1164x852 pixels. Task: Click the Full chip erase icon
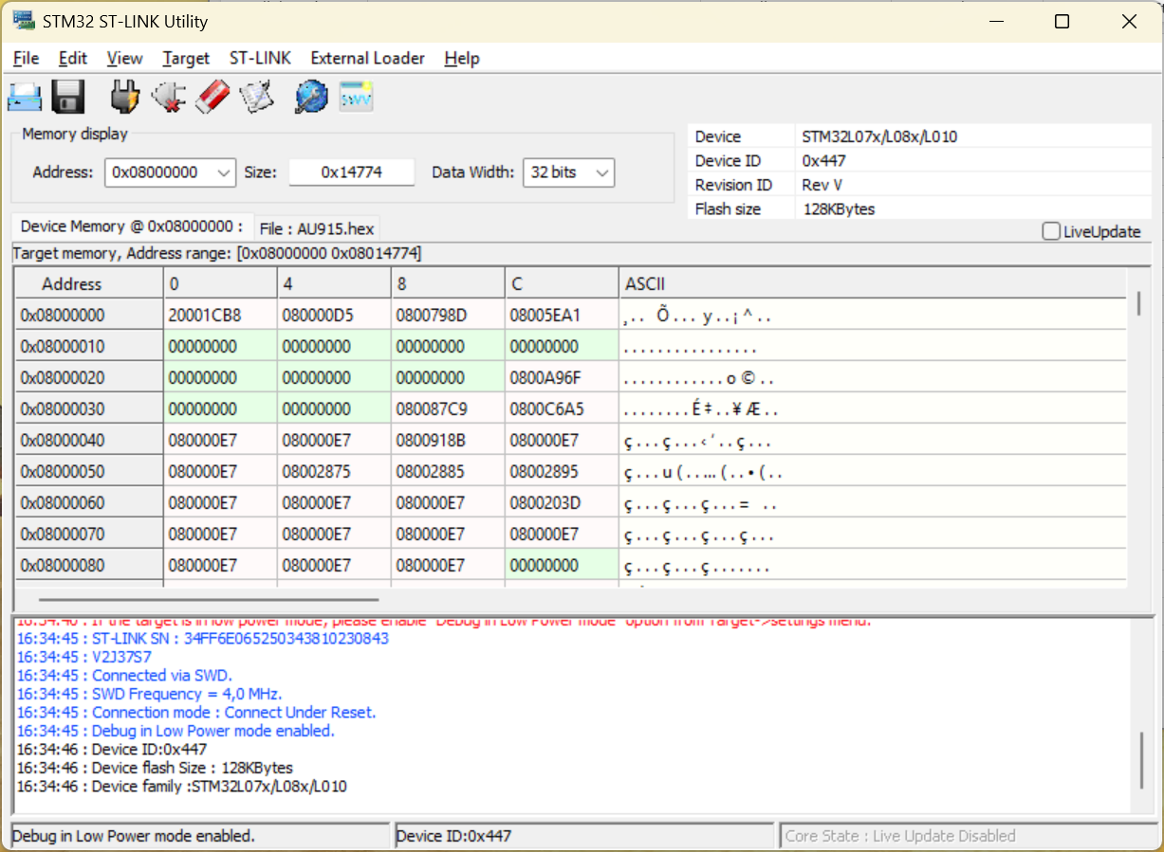(213, 97)
